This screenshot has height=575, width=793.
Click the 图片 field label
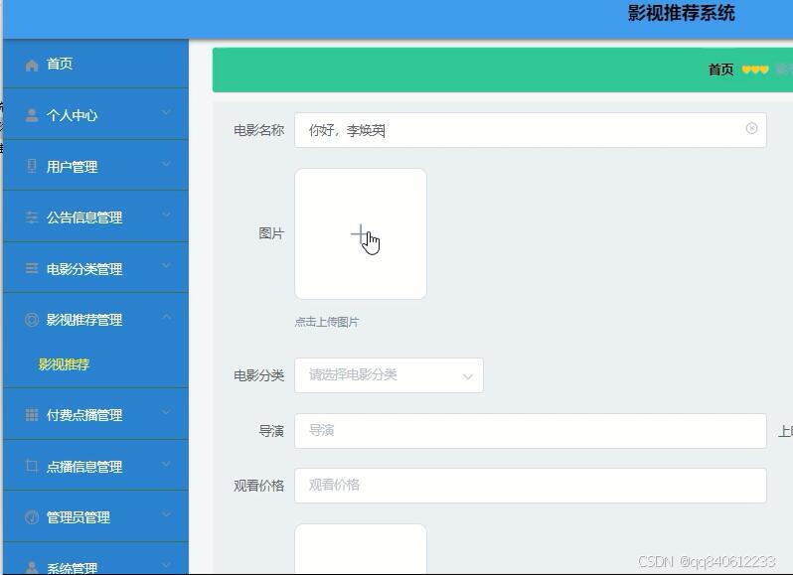(271, 233)
